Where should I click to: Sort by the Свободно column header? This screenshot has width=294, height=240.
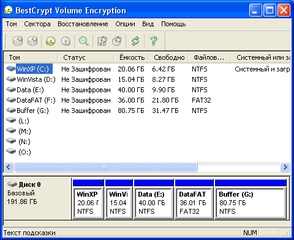pos(168,57)
